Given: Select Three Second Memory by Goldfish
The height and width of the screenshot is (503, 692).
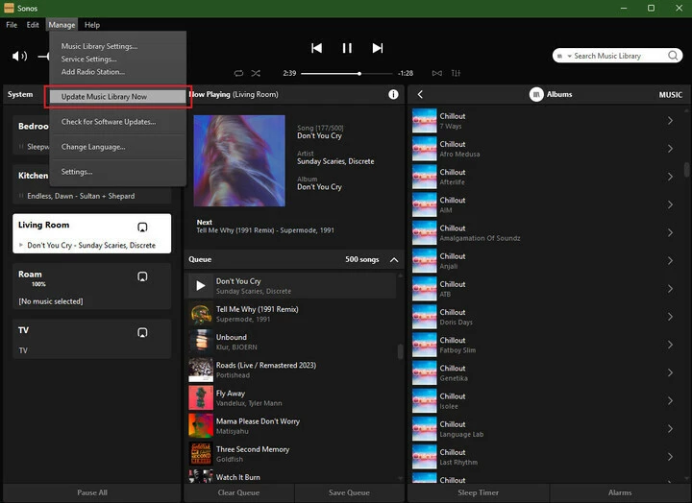Looking at the screenshot, I should [x=291, y=454].
